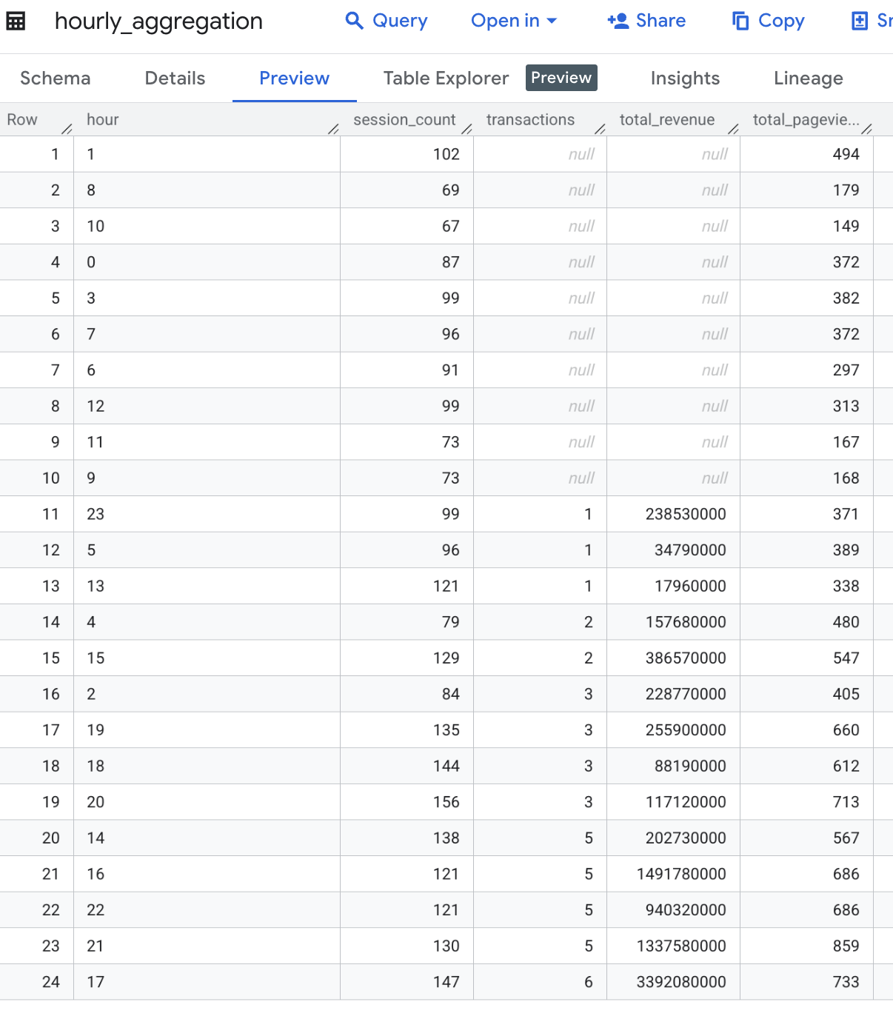Screen dimensions: 893x1019
Task: Click the Row column resize handle
Action: [x=67, y=129]
